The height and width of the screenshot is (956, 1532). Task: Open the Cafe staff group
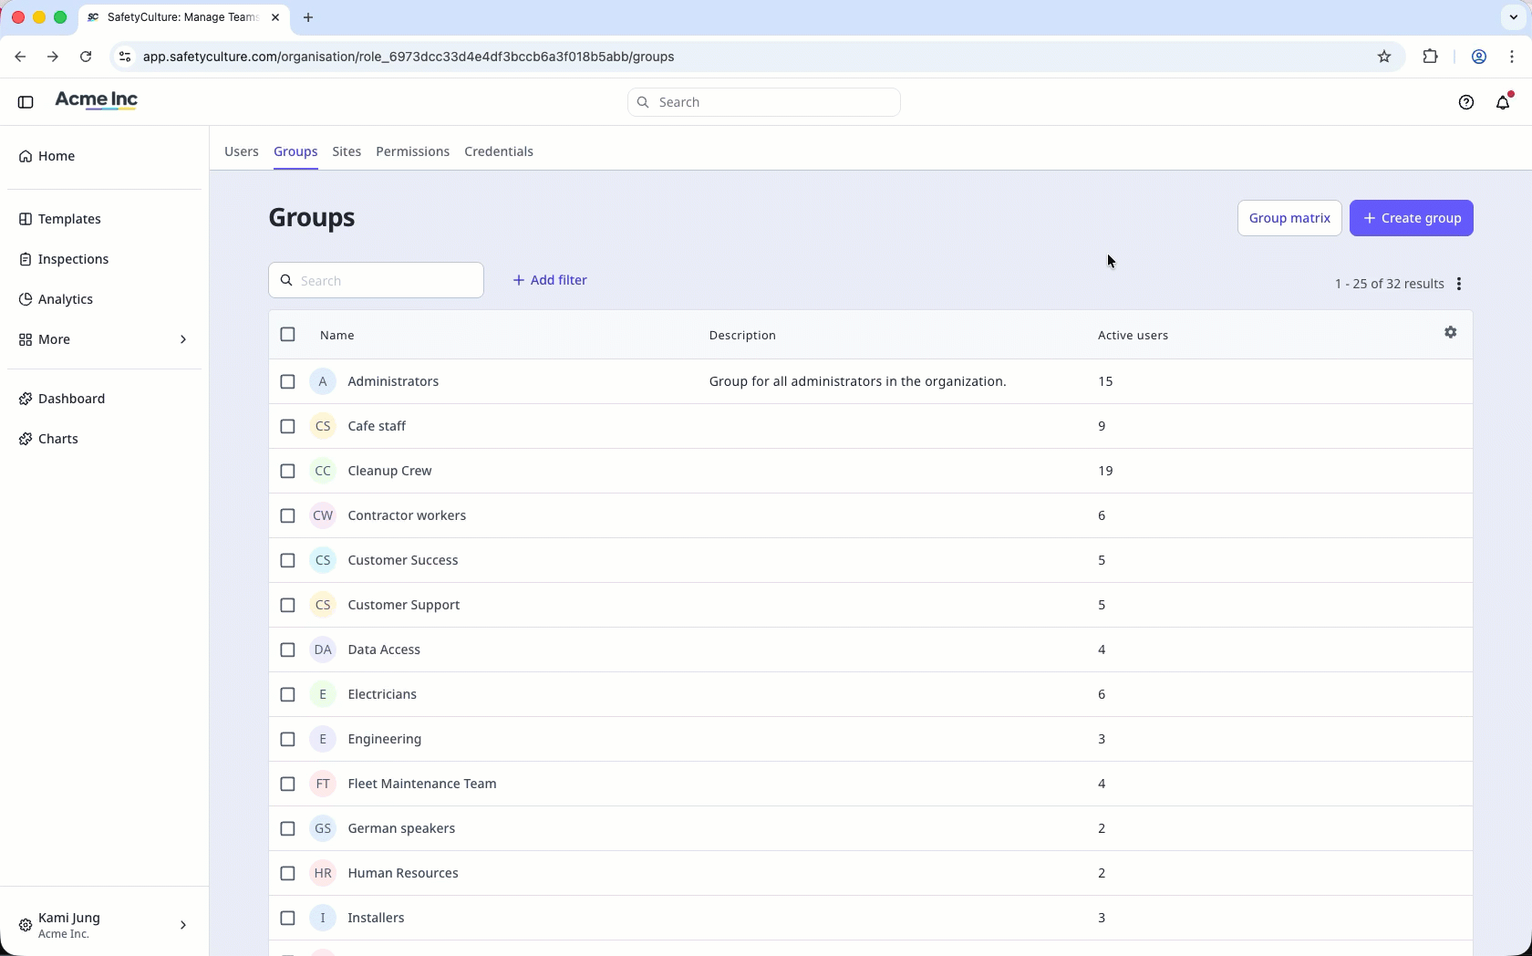377,426
